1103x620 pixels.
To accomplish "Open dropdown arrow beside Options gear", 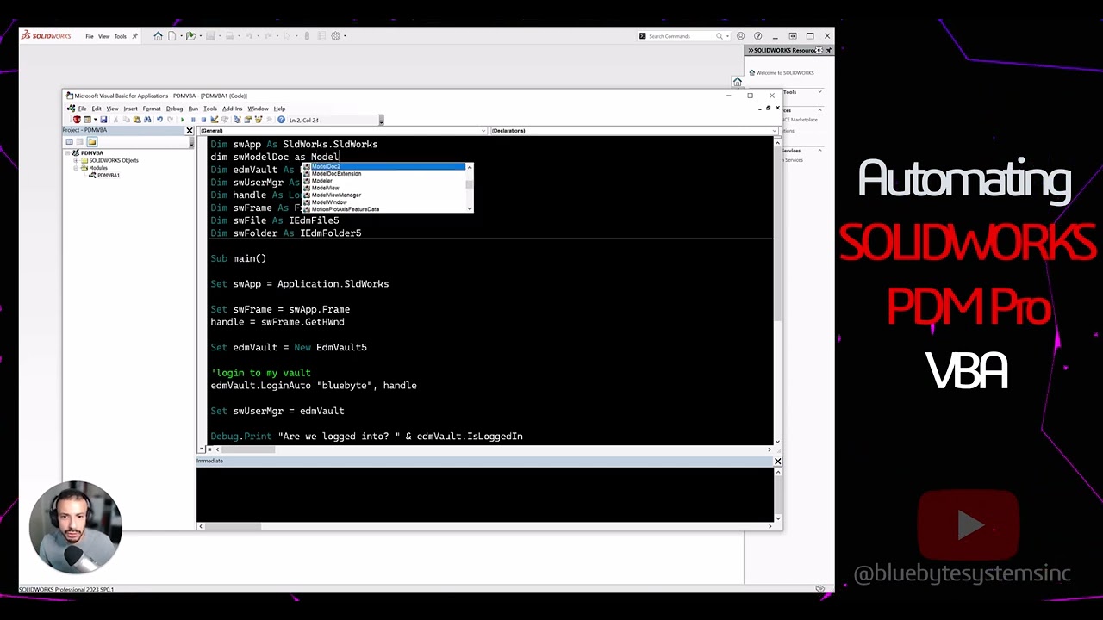I will tap(345, 36).
